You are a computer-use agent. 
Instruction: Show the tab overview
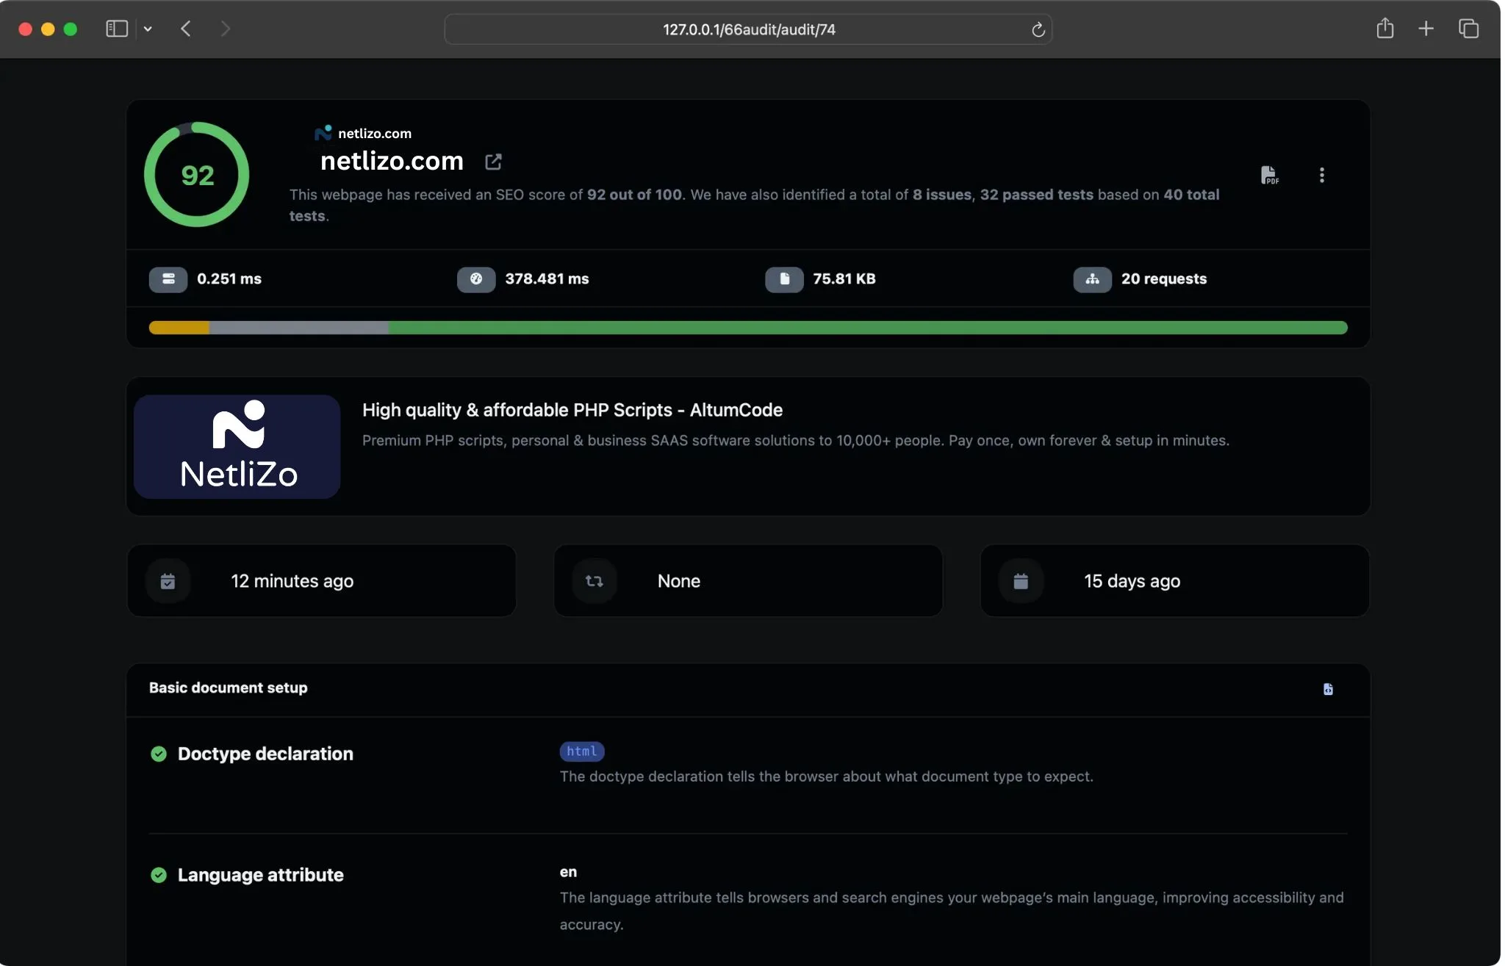point(1468,29)
